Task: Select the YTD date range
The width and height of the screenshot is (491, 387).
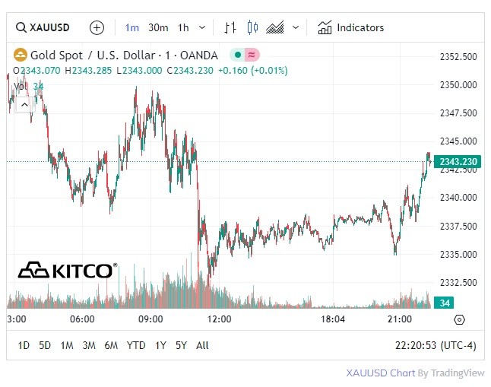Action: pos(136,346)
